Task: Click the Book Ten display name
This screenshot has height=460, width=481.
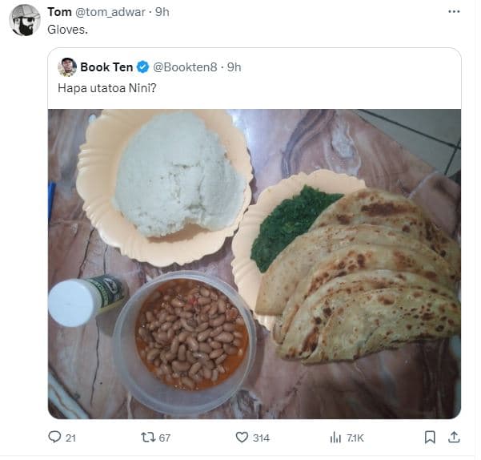Action: tap(106, 67)
